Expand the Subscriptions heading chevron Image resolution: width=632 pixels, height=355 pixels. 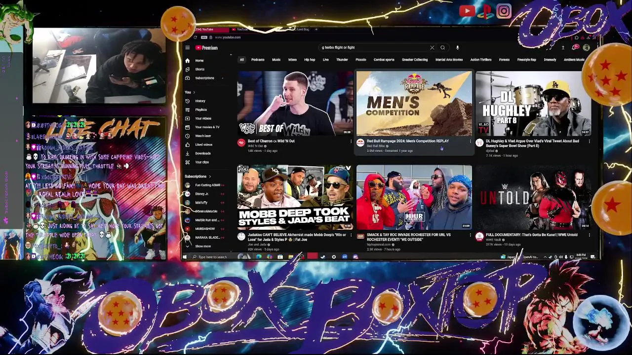click(209, 177)
